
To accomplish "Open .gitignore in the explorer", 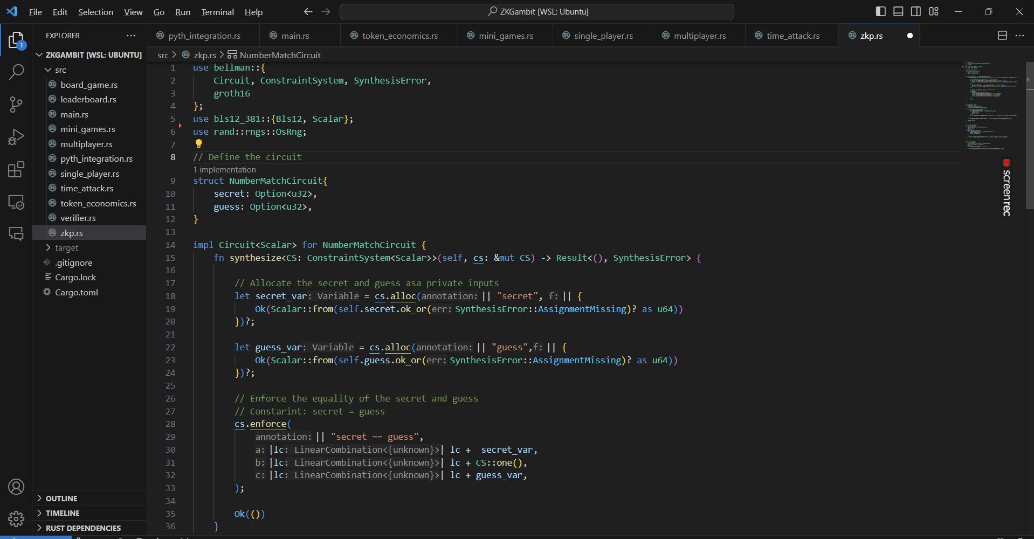I will [x=89, y=263].
